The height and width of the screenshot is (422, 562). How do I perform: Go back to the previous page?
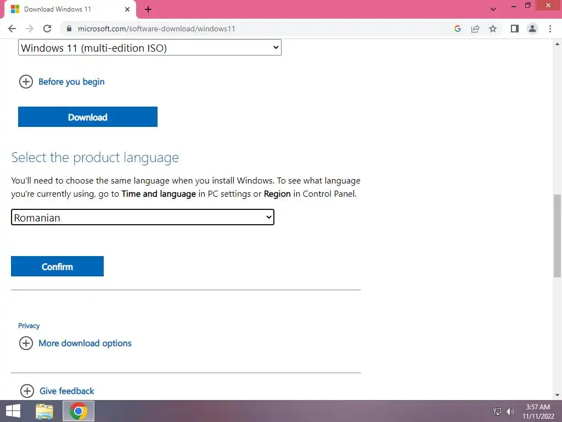click(x=12, y=29)
